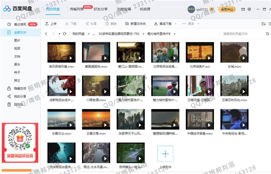The width and height of the screenshot is (271, 174).
Task: Click the username sjxl3721
Action: point(202,10)
